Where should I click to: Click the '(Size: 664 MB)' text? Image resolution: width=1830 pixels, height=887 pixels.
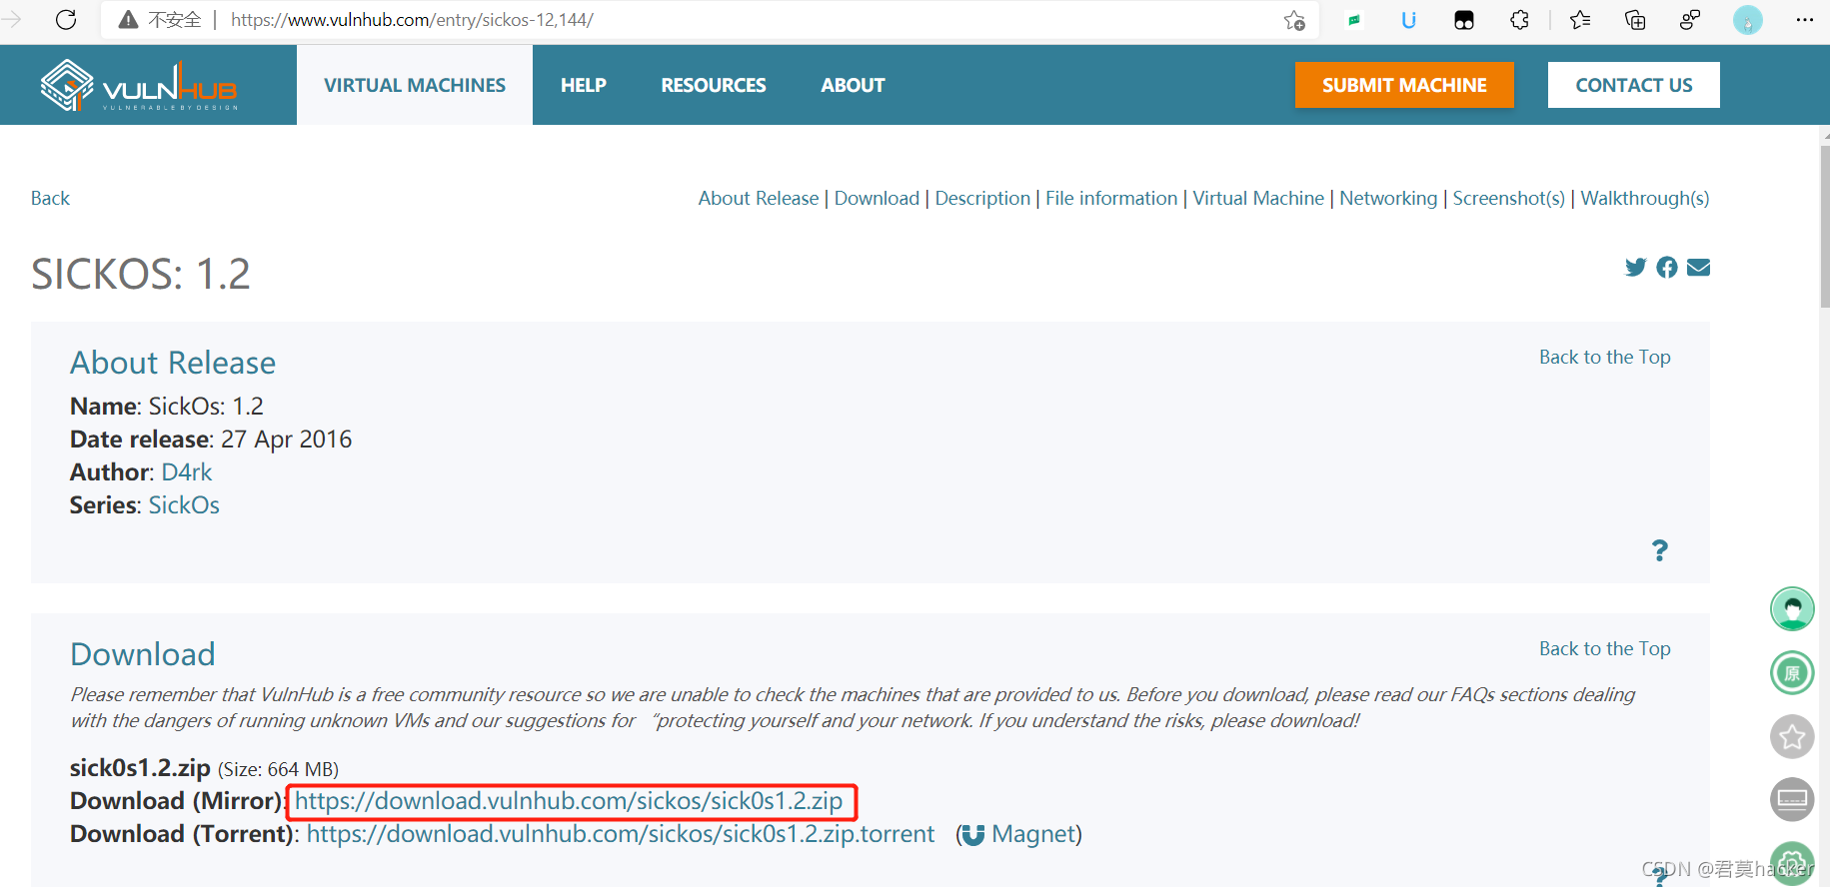(278, 769)
